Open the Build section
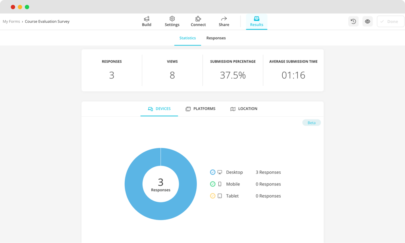Viewport: 405px width, 243px height. pyautogui.click(x=147, y=21)
